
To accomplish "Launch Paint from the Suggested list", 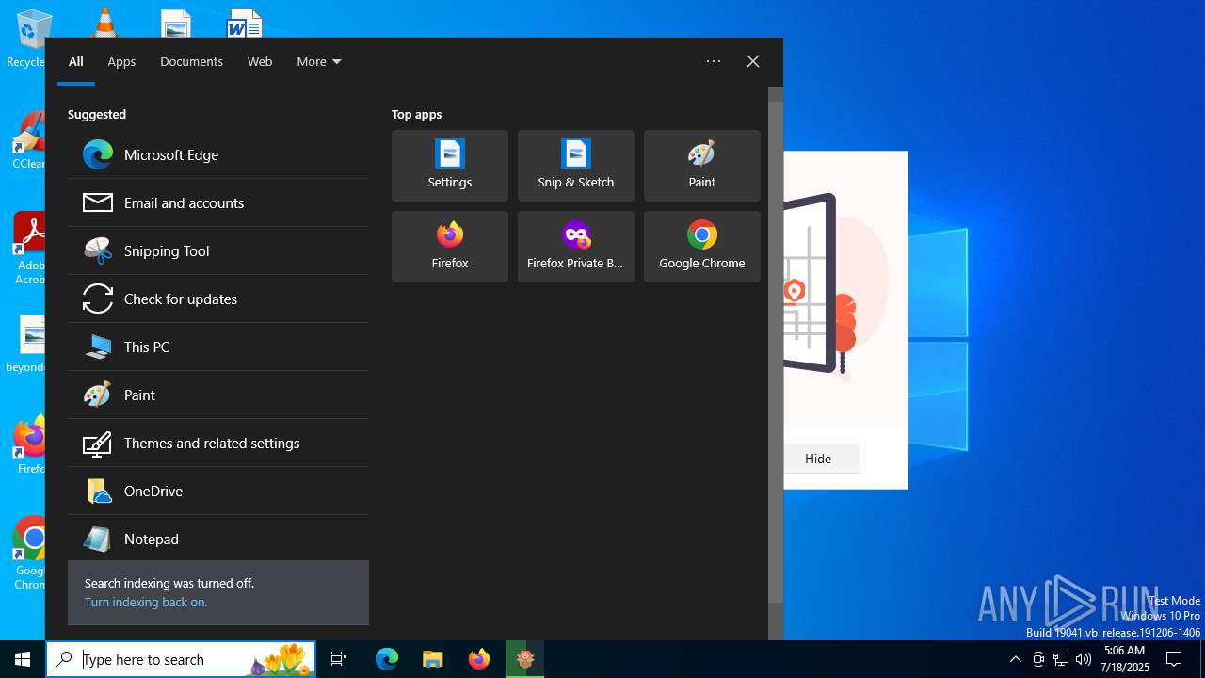I will (x=217, y=395).
